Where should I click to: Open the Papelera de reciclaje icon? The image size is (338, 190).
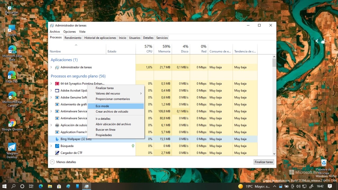tap(324, 163)
